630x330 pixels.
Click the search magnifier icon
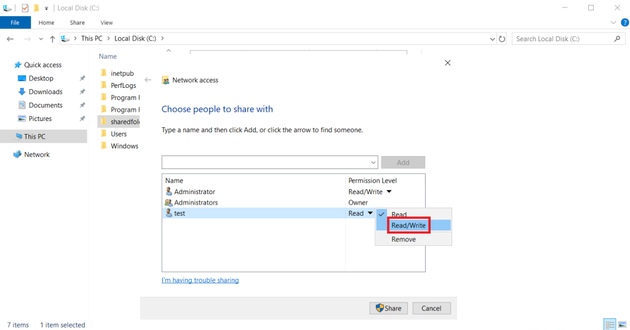[x=617, y=39]
